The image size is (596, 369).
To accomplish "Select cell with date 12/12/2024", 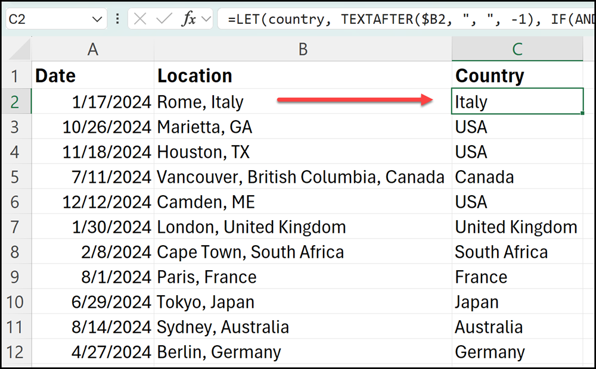I will tap(93, 202).
